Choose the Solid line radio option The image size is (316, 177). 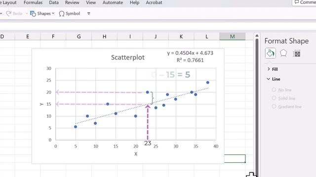274,98
